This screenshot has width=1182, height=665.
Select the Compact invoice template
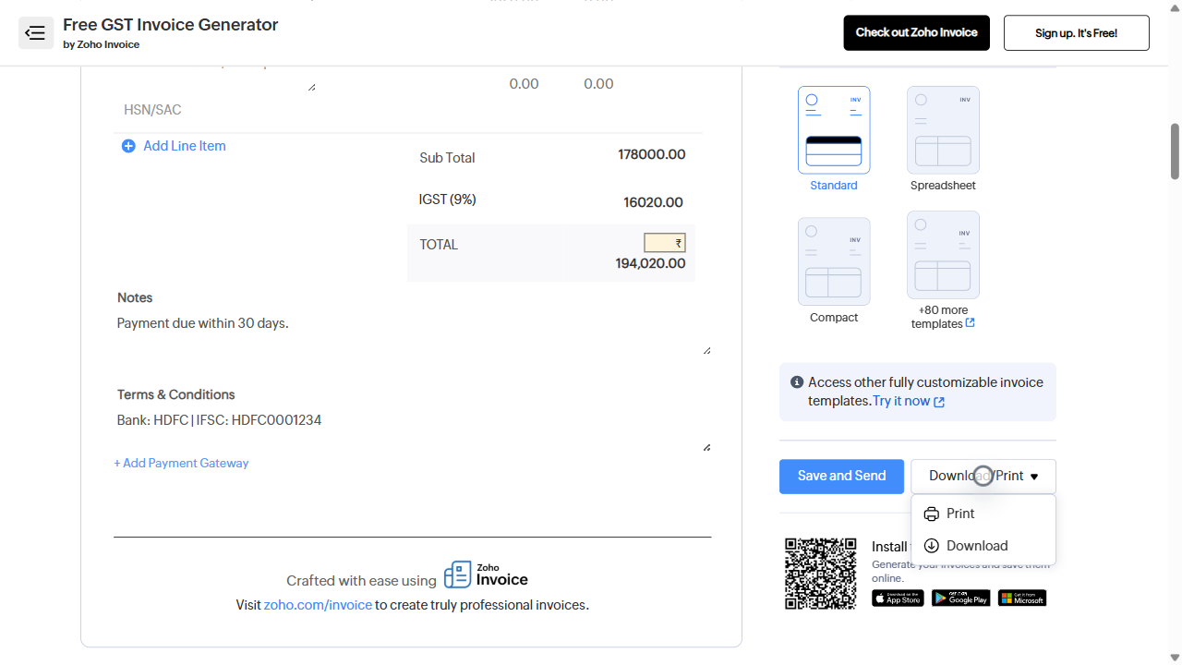tap(833, 260)
